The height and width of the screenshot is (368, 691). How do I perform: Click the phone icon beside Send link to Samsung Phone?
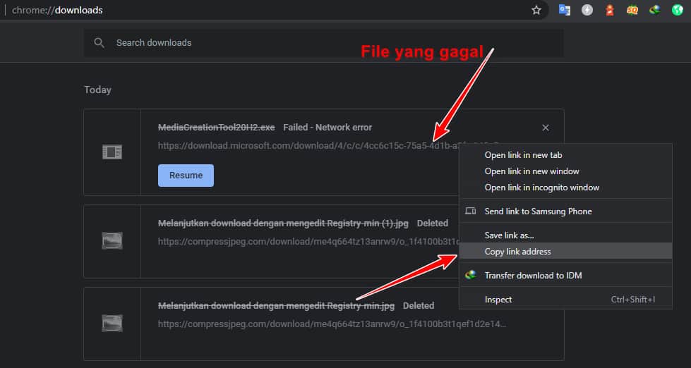pos(471,211)
